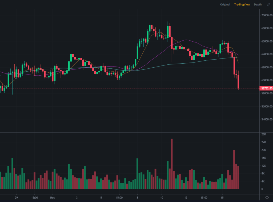Switch to the Original chart view
Viewport: 273px width, 202px height.
(225, 5)
